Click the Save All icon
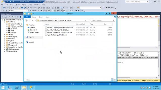Screen dimensions: 161x90 pyautogui.click(x=25, y=8)
